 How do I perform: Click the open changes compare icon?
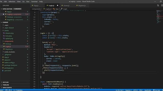pos(158,5)
